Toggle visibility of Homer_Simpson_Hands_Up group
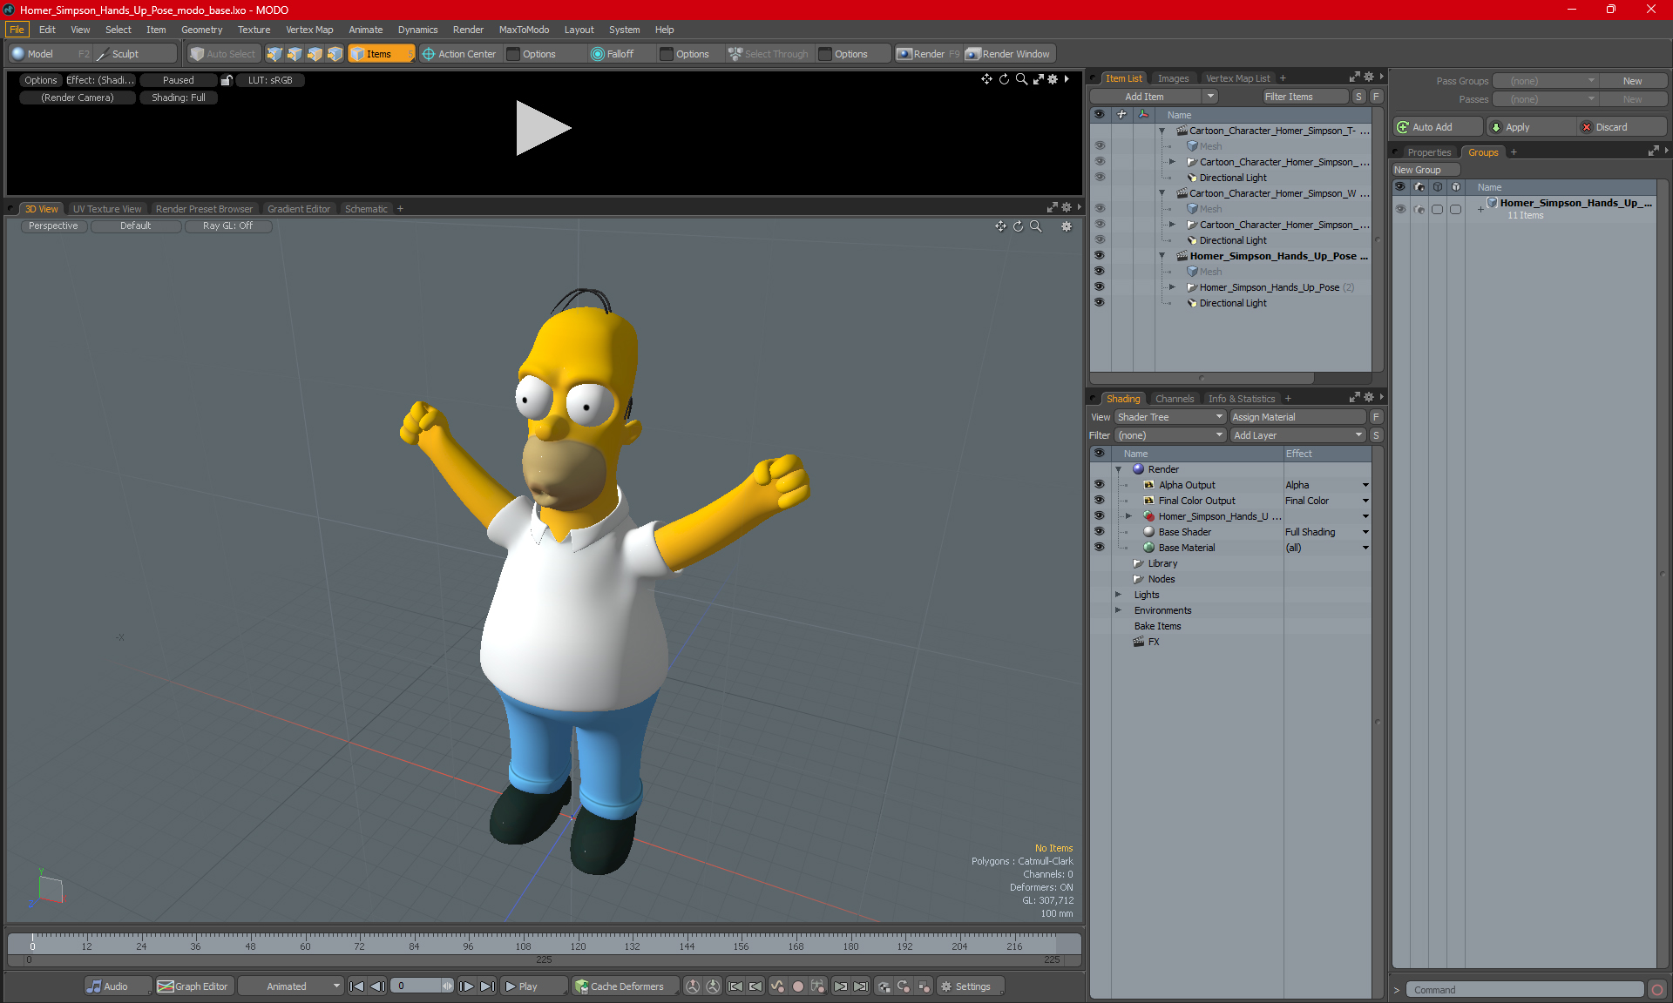The image size is (1673, 1003). click(x=1400, y=208)
